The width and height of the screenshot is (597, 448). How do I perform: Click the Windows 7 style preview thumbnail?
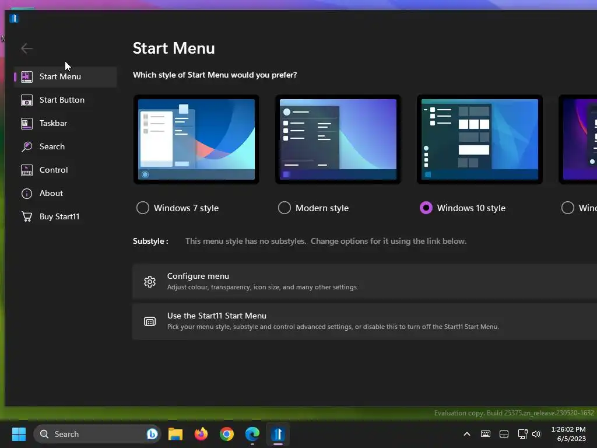pyautogui.click(x=196, y=139)
